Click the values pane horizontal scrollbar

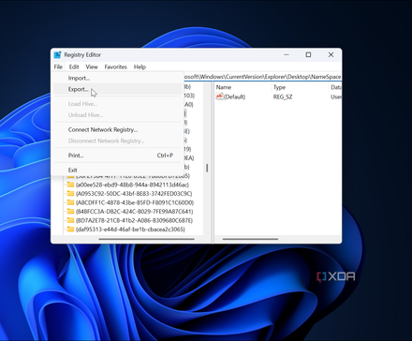click(x=250, y=239)
